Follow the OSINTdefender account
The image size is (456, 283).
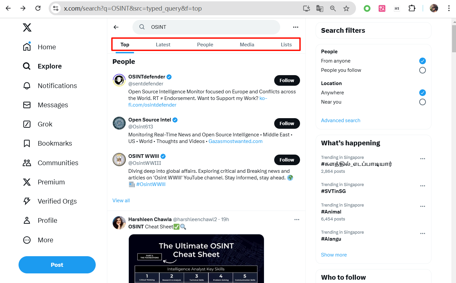287,80
